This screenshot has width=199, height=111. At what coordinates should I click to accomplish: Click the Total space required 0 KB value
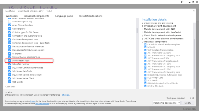[192, 98]
